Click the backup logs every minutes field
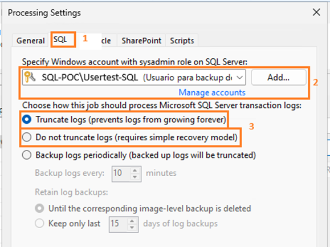 pyautogui.click(x=121, y=174)
